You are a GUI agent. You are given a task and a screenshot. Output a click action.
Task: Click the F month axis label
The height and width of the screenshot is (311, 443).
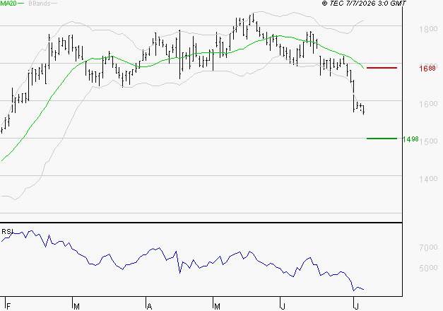click(8, 306)
